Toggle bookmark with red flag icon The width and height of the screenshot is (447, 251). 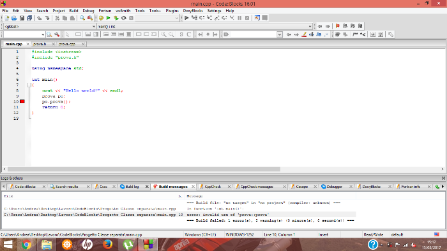point(338,26)
